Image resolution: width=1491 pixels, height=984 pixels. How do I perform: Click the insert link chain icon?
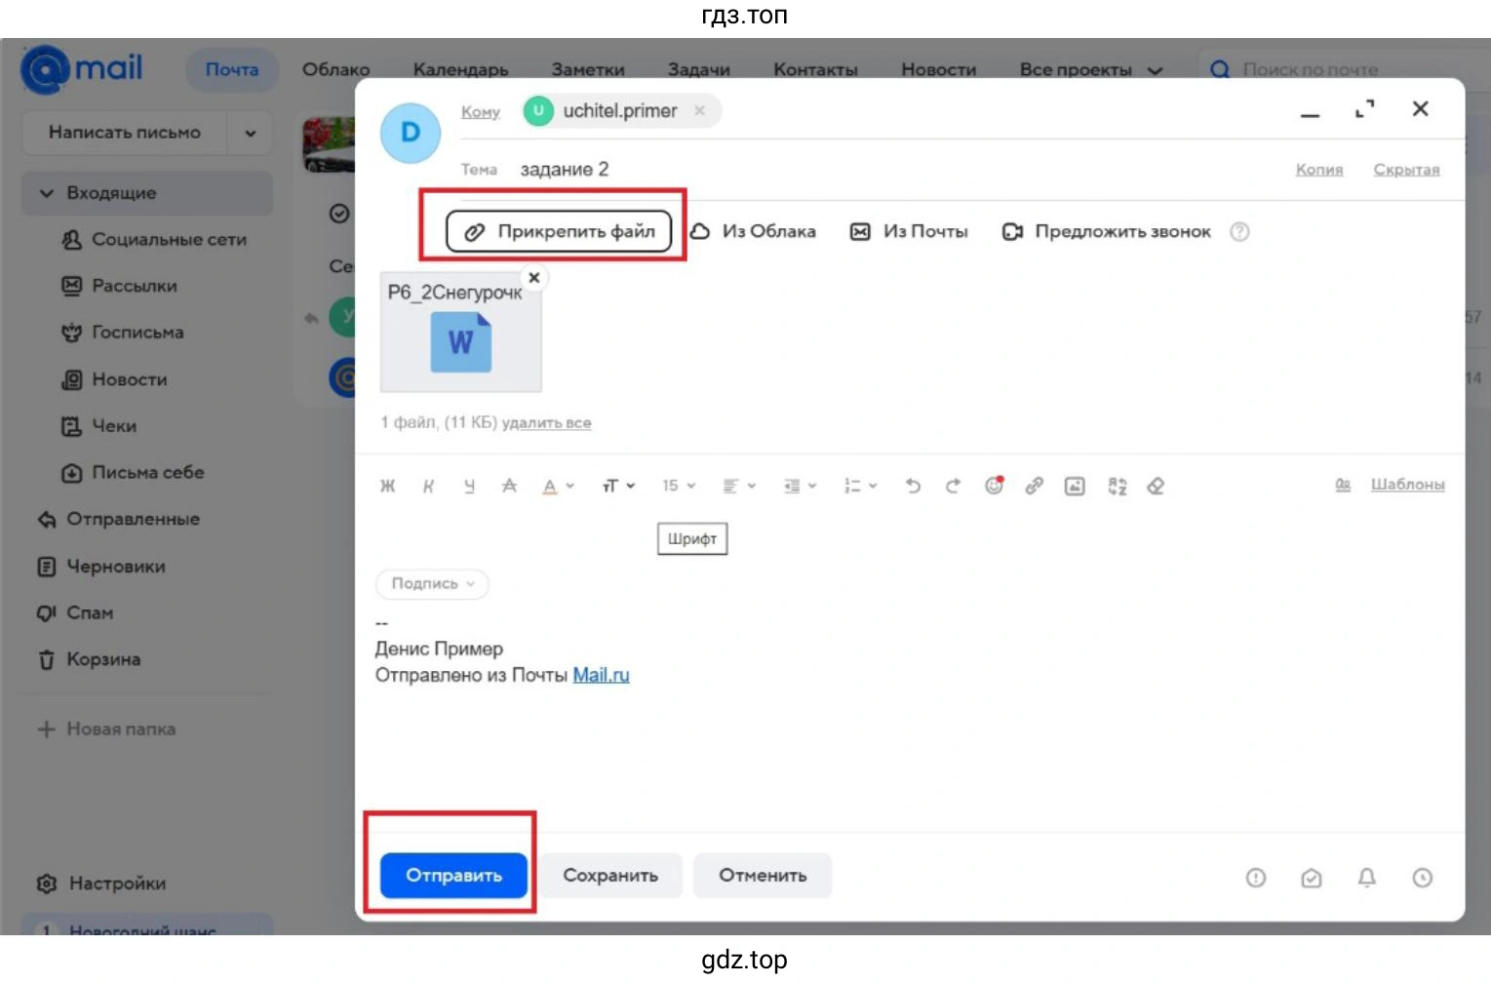pyautogui.click(x=1034, y=486)
